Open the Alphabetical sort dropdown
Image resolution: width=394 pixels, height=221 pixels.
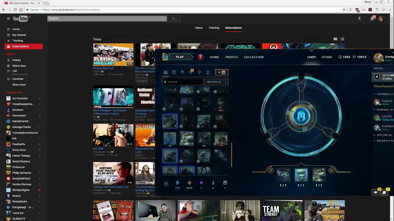coord(216,82)
